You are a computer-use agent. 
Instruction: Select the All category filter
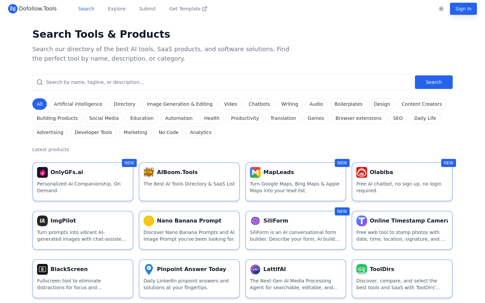click(x=39, y=104)
